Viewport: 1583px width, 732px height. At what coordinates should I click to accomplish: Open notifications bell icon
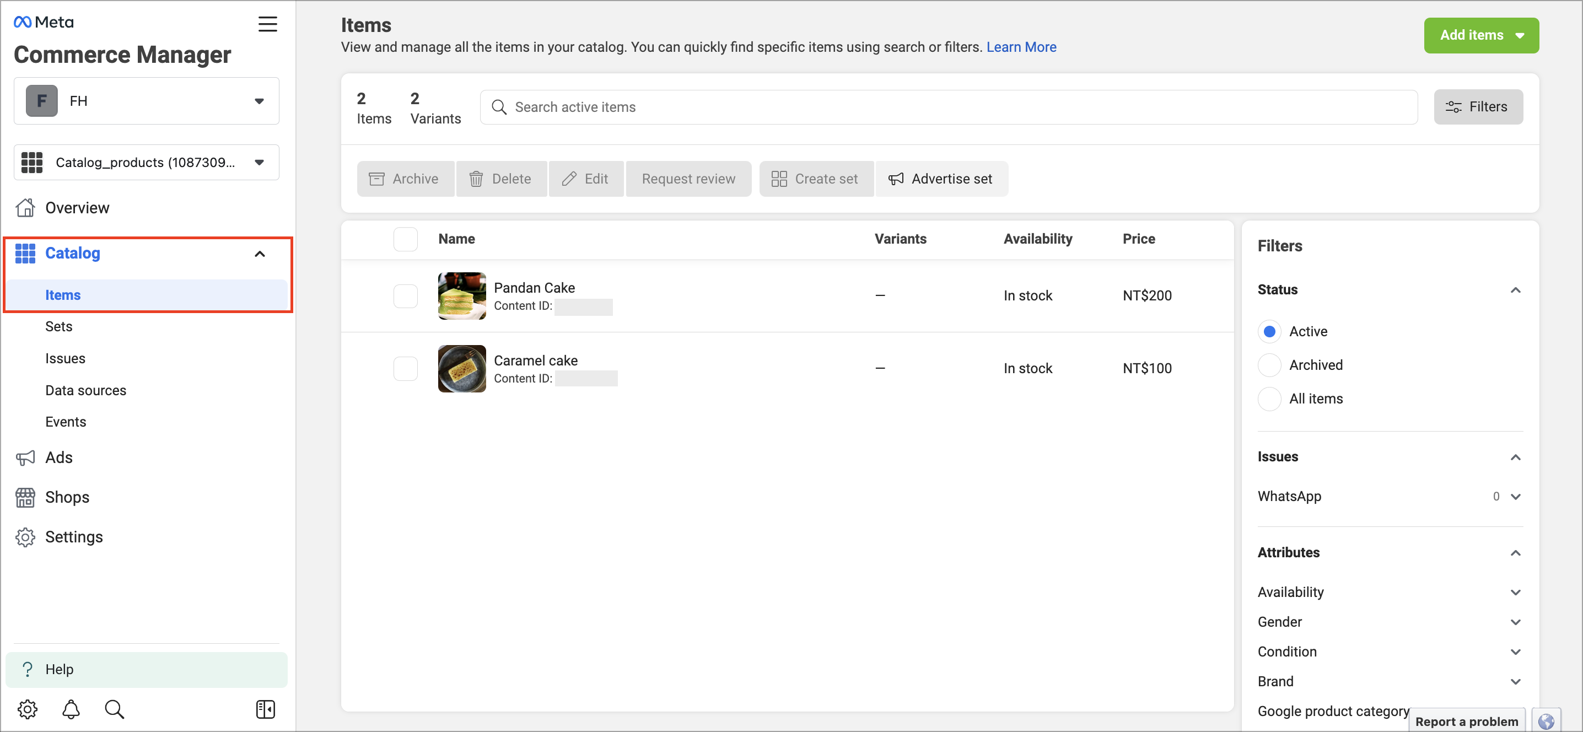[71, 709]
